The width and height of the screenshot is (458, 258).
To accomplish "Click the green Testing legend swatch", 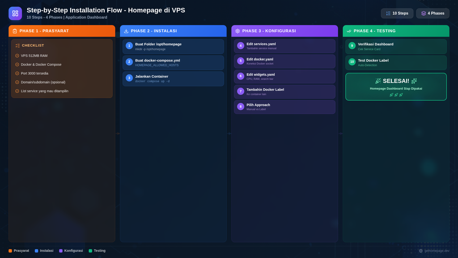I will 90,251.
